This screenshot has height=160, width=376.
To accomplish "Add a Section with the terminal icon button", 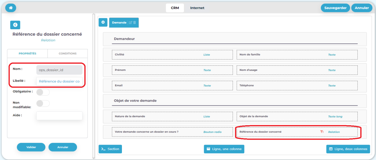I will (x=110, y=149).
